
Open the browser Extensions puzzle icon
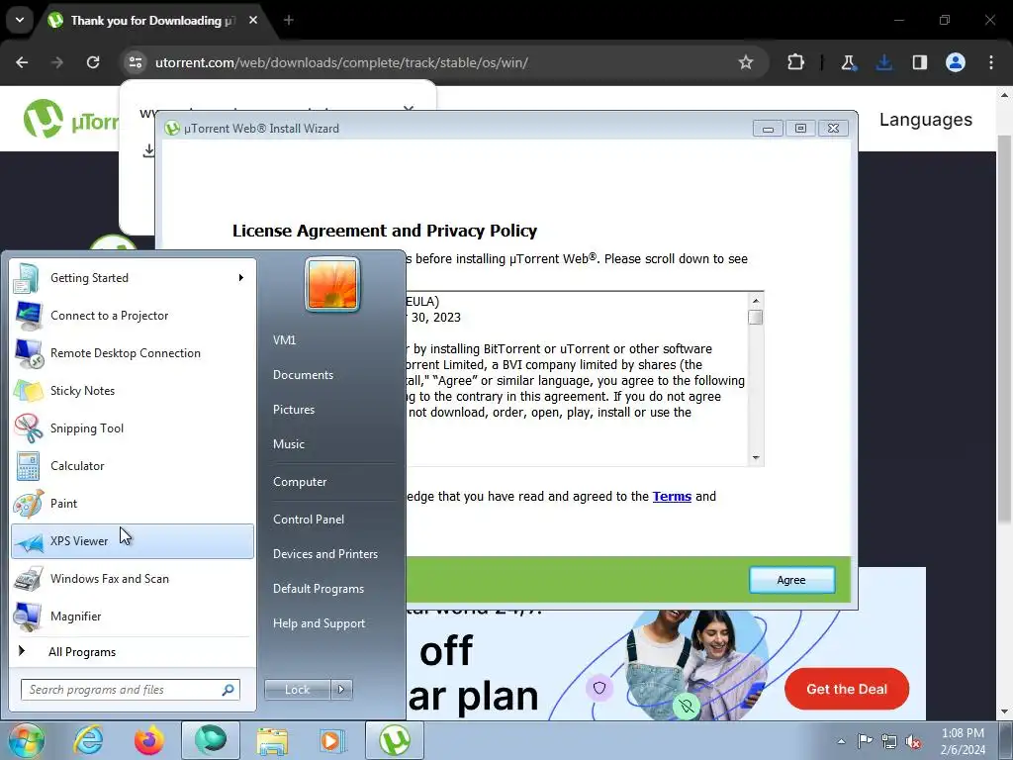pyautogui.click(x=796, y=62)
